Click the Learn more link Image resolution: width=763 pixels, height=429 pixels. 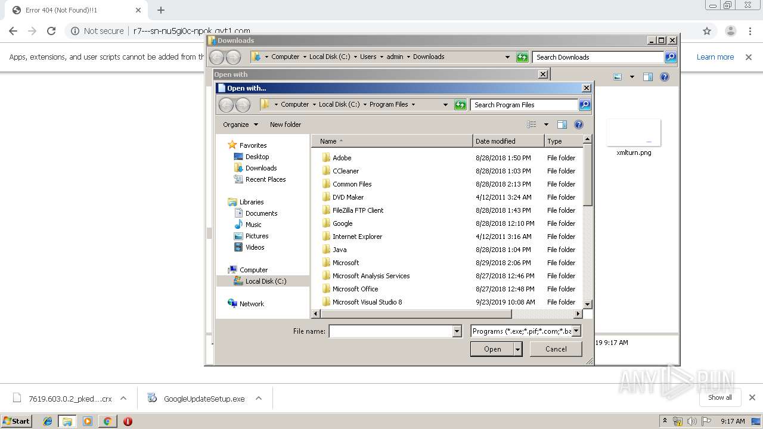(x=715, y=57)
